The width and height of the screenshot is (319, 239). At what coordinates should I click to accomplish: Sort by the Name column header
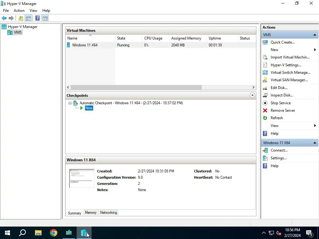90,38
